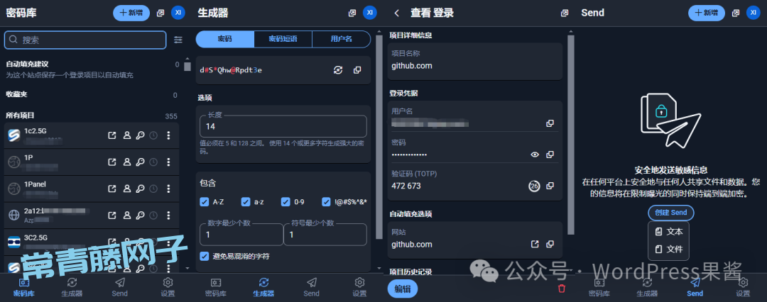Toggle 0-9 digits checkbox

285,202
